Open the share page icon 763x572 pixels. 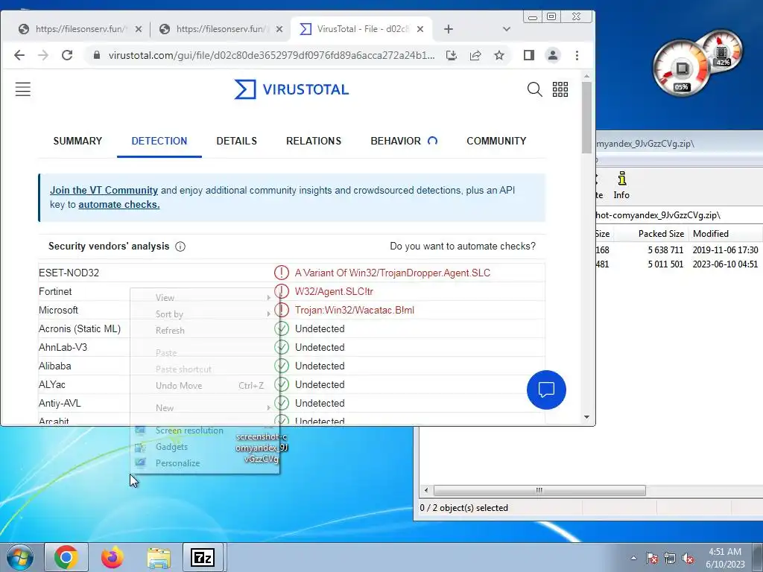coord(475,55)
